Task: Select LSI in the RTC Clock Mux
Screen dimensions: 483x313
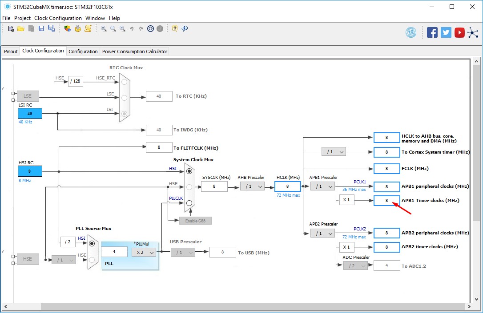Action: (124, 114)
